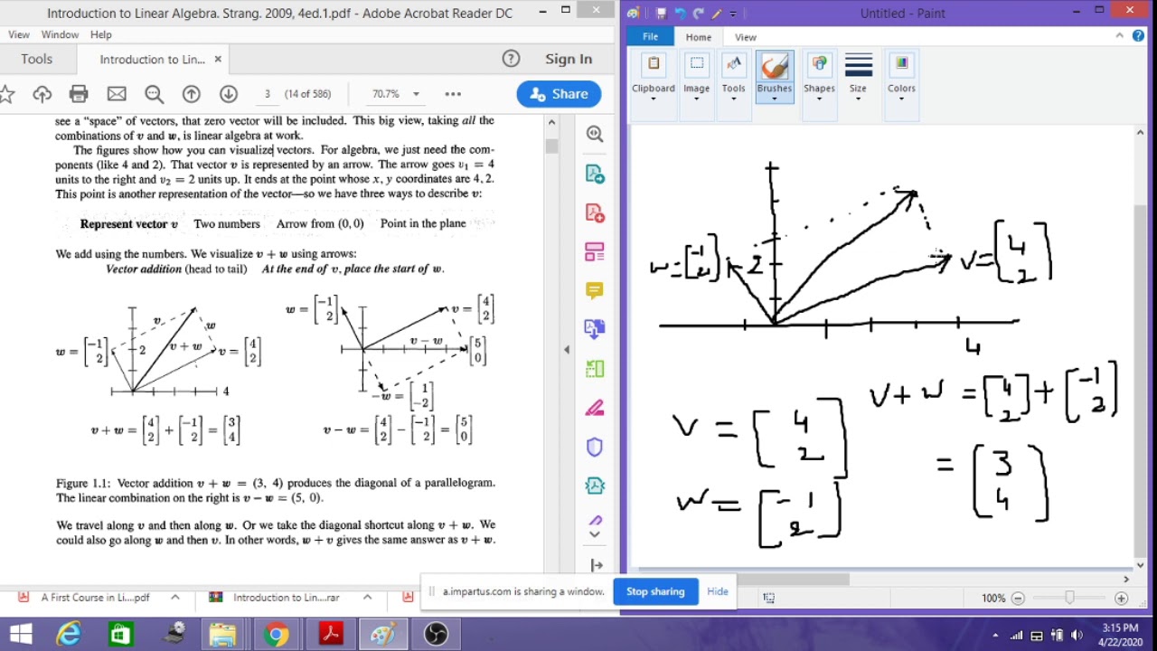The height and width of the screenshot is (651, 1157).
Task: Open the yellow Comment tool in Acrobat
Action: [595, 290]
